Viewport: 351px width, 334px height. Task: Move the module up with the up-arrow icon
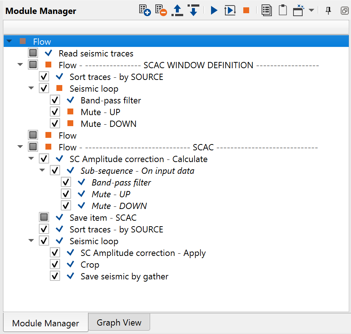(177, 10)
